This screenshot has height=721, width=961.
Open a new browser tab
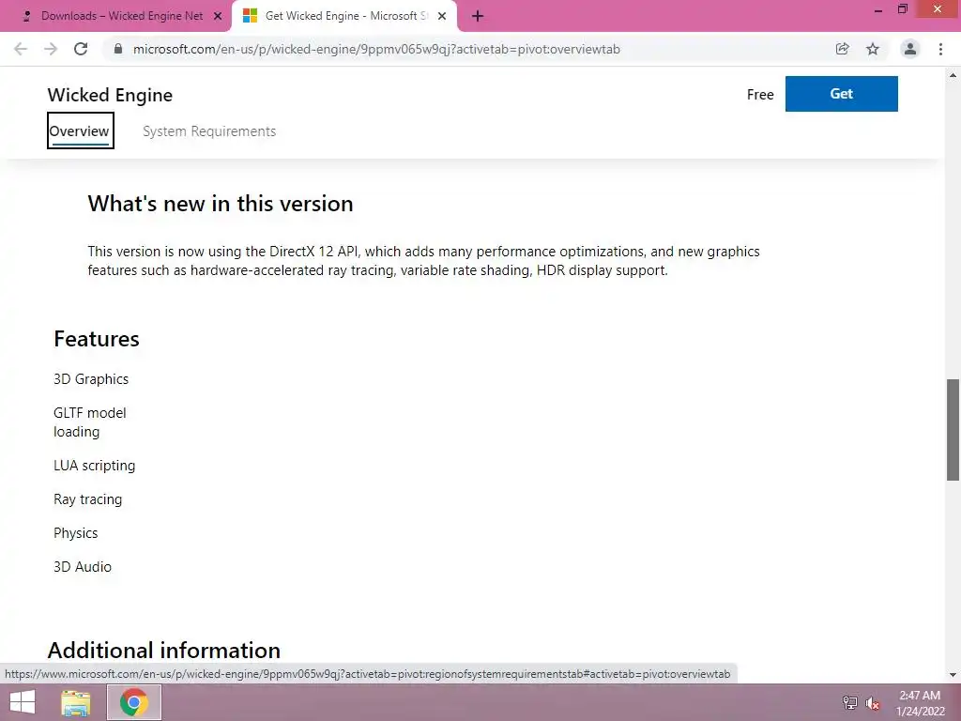(478, 16)
